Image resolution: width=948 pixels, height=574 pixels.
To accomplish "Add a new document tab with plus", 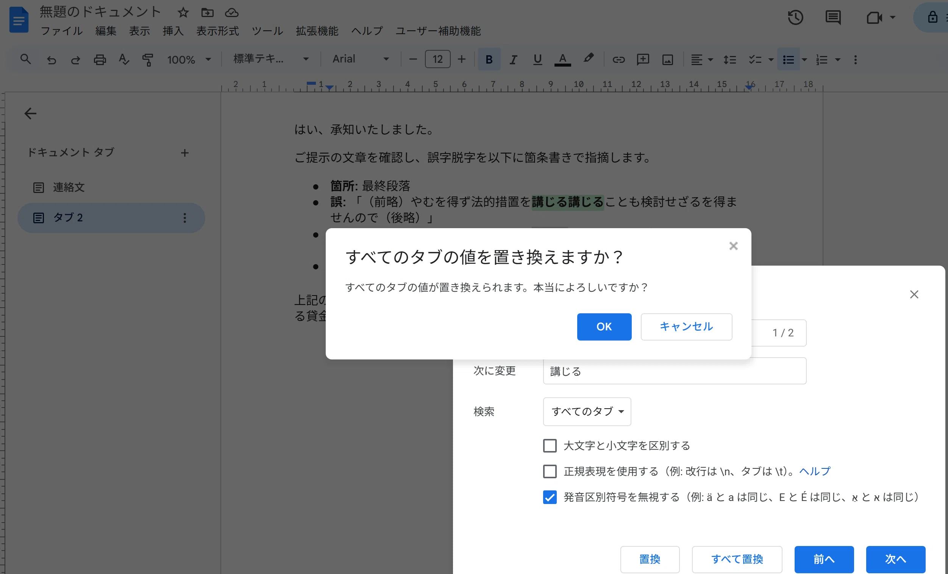I will point(185,153).
